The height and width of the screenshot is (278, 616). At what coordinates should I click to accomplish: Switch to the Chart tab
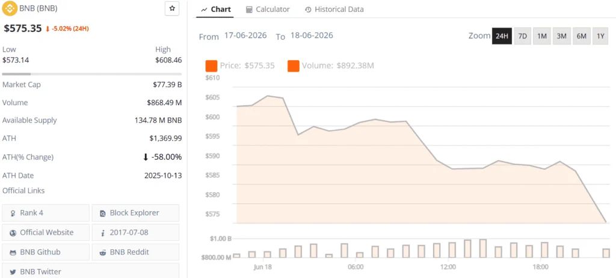point(216,10)
